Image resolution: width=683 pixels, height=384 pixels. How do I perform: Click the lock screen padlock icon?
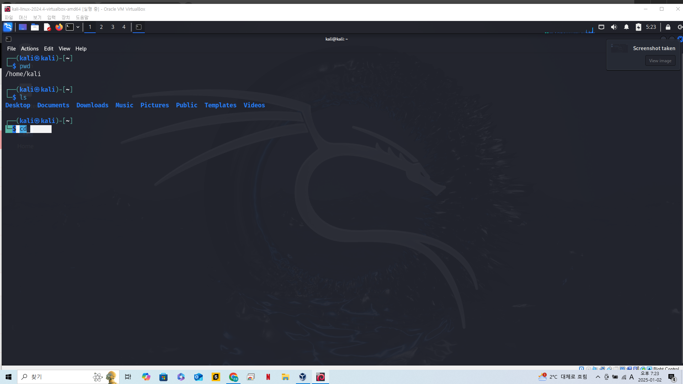coord(668,27)
